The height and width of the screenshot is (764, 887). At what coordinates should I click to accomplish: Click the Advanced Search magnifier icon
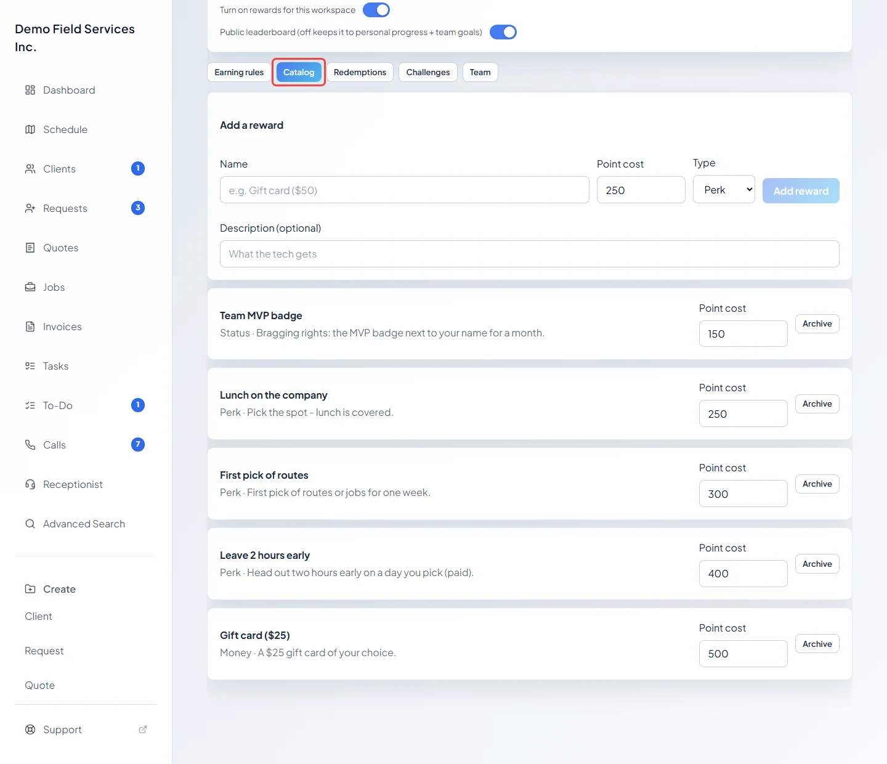(x=30, y=524)
